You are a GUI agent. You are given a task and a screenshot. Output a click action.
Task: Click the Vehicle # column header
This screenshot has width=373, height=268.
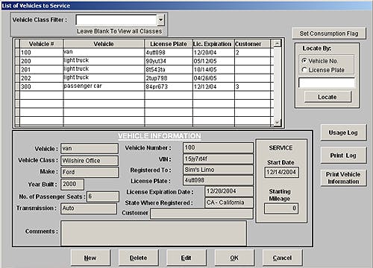[x=42, y=44]
